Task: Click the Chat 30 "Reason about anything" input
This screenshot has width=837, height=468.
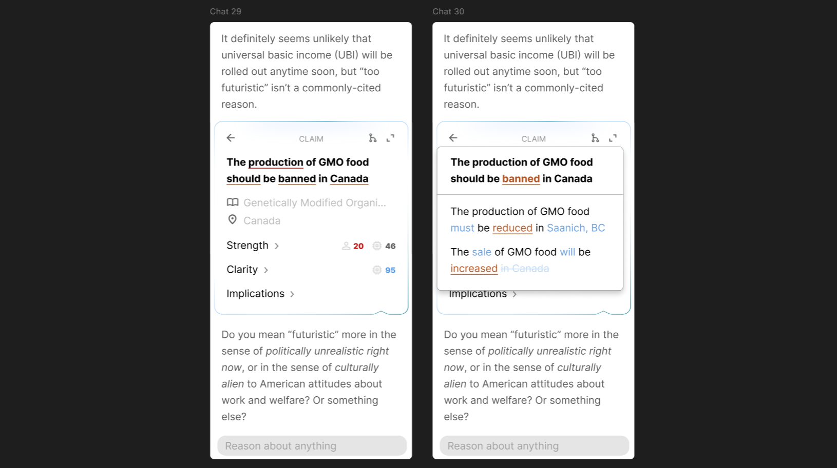Action: (x=534, y=446)
